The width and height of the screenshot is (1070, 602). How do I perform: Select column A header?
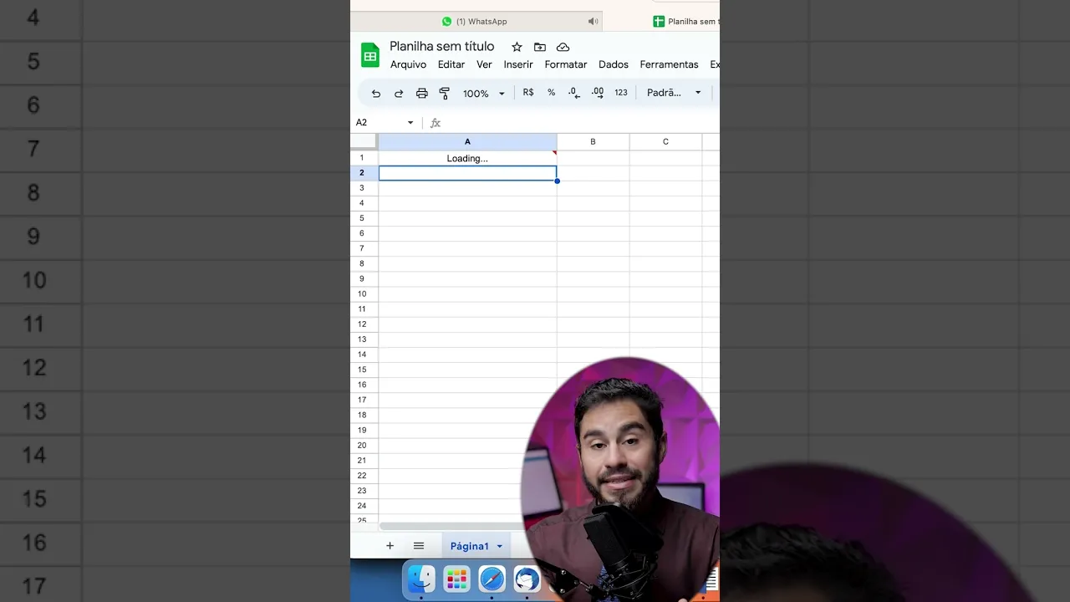[467, 141]
